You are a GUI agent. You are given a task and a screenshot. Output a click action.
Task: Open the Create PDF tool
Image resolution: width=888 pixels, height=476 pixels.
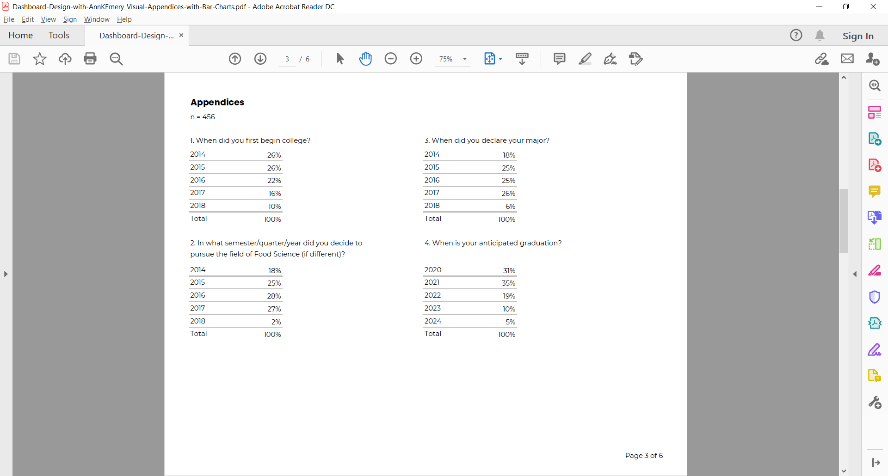point(875,165)
